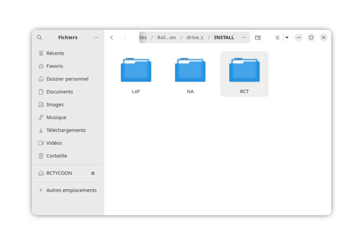
Task: Go to Dossier personnel
Action: 67,79
